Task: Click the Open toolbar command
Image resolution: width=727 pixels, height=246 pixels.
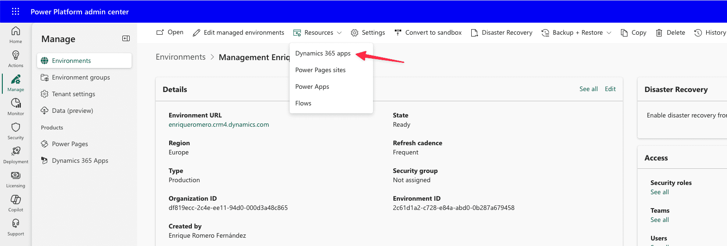Action: coord(170,32)
